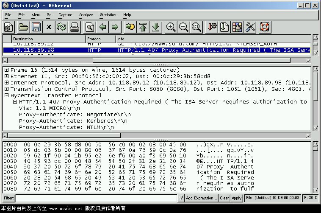
Task: Click packet list scroll down arrow
Action: (x=315, y=53)
